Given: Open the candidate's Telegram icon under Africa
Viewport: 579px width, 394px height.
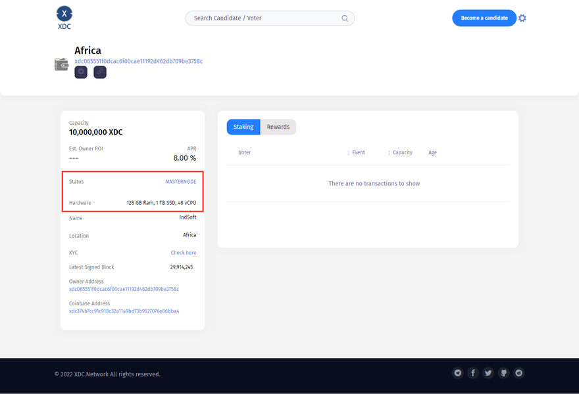Looking at the screenshot, I should (81, 72).
